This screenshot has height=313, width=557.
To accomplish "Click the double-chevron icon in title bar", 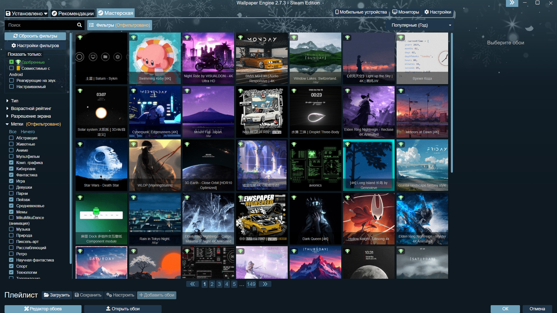I will pyautogui.click(x=512, y=3).
